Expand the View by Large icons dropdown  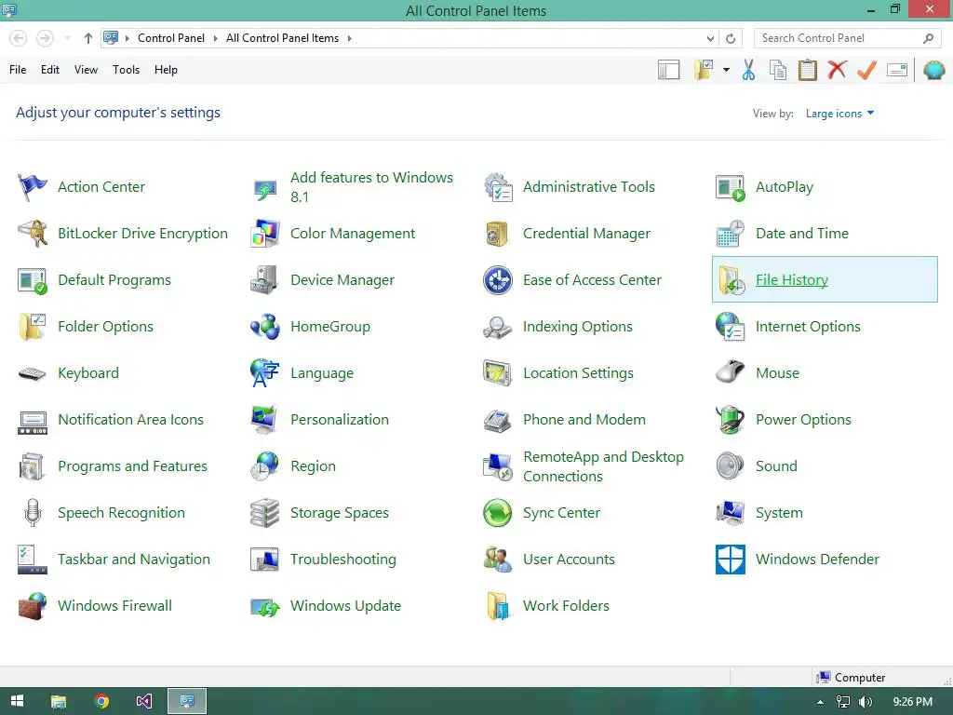[x=839, y=113]
